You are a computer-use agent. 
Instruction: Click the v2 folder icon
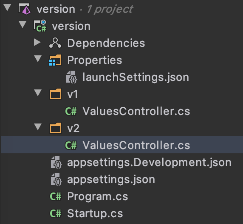point(56,128)
